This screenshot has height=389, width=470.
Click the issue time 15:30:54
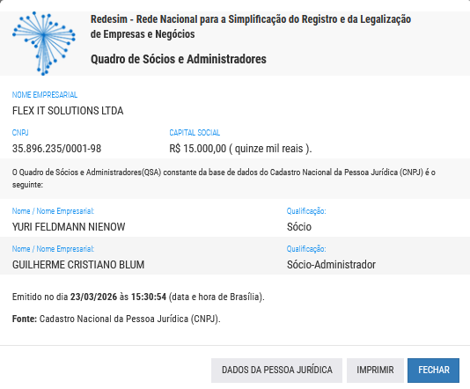[149, 297]
